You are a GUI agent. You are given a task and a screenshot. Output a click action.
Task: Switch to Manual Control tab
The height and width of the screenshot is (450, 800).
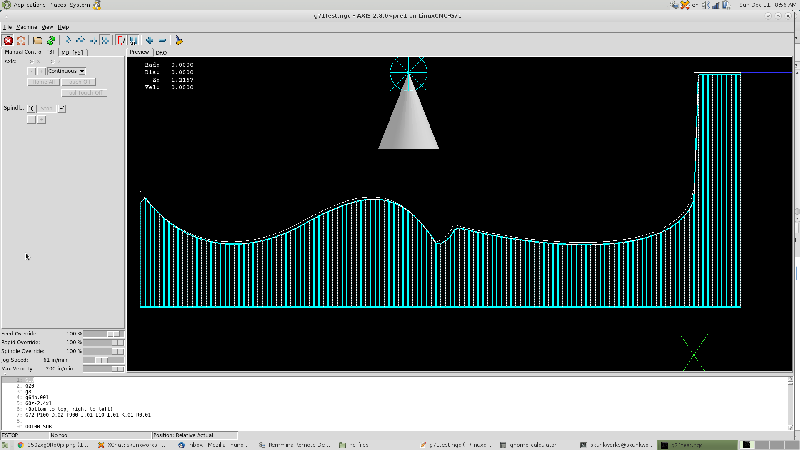pyautogui.click(x=30, y=52)
